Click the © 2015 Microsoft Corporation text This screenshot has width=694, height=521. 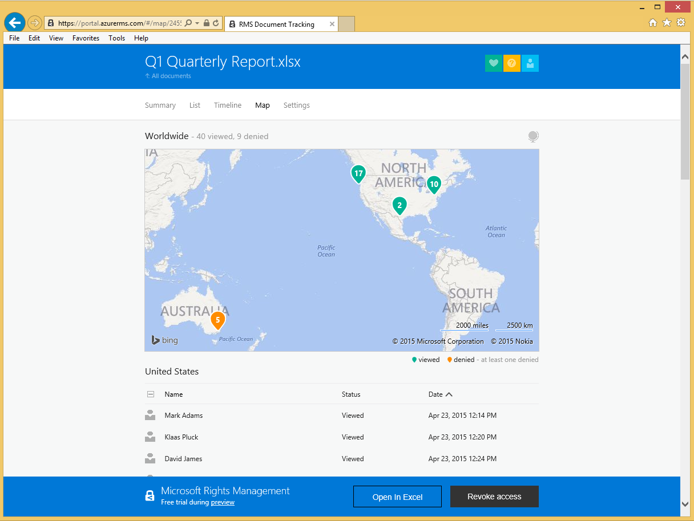coord(438,341)
